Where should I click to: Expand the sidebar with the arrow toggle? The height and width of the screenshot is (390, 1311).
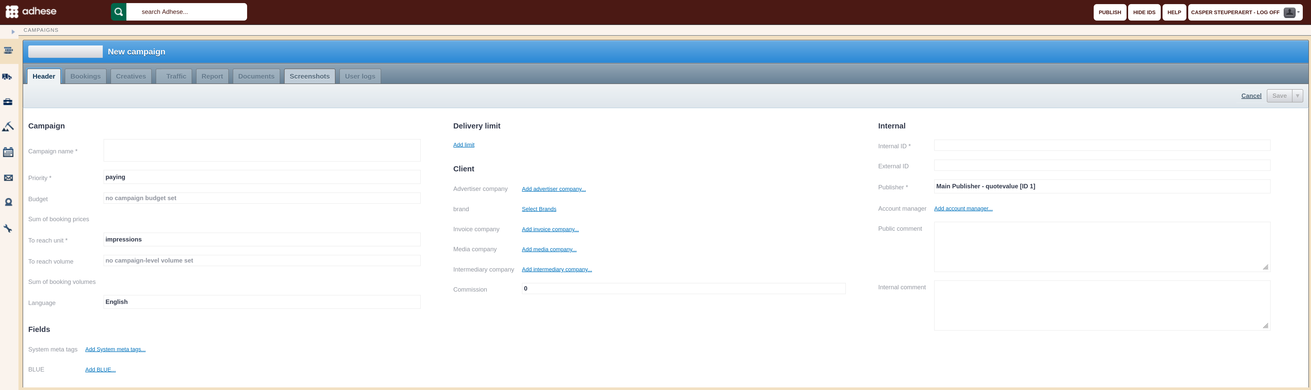(x=13, y=32)
